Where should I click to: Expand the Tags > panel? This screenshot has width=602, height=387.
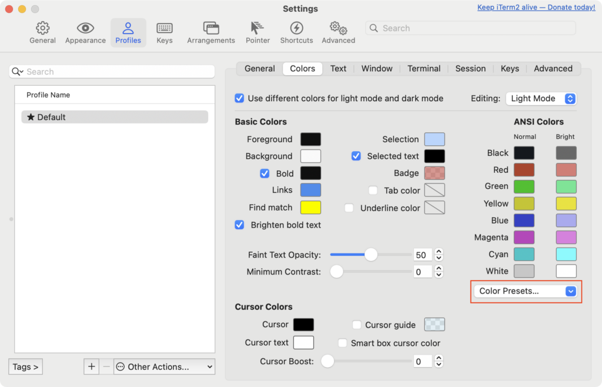pyautogui.click(x=25, y=366)
